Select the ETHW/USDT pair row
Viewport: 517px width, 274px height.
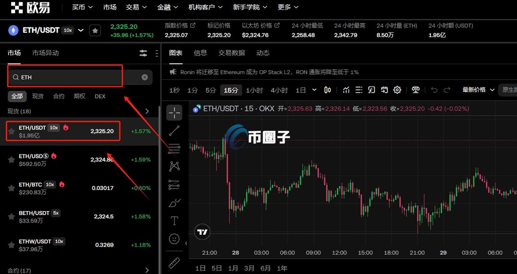[x=80, y=245]
